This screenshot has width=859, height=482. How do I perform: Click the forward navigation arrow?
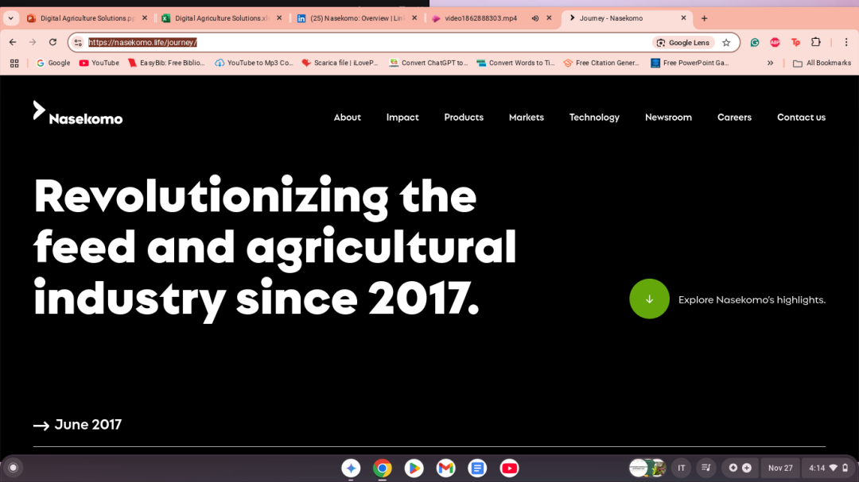pos(33,42)
